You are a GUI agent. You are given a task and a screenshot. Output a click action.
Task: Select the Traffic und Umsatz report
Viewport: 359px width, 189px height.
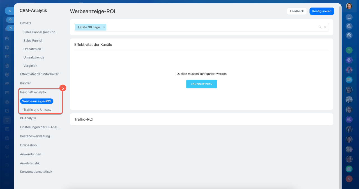click(37, 110)
